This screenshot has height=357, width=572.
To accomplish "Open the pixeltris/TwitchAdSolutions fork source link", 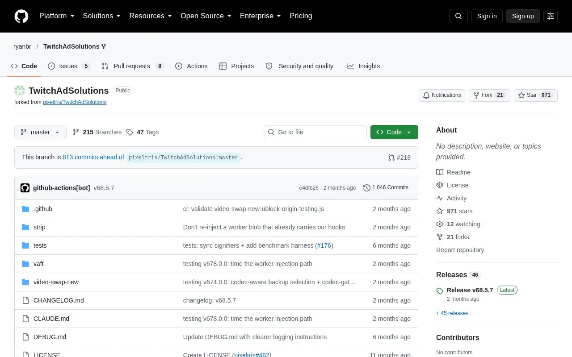I will (x=75, y=102).
